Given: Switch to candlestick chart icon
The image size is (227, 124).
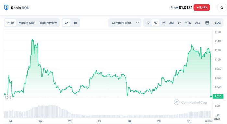Looking at the screenshot, I should pyautogui.click(x=75, y=23).
